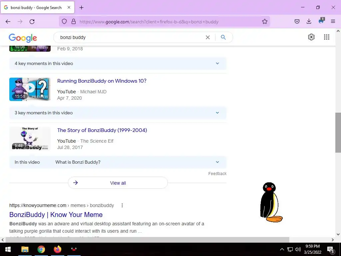Open Firefox application hamburger menu
Viewport: 341px width, 256px height.
333,21
